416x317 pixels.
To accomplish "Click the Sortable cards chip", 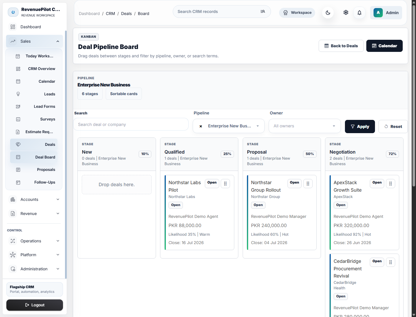I will [x=124, y=94].
